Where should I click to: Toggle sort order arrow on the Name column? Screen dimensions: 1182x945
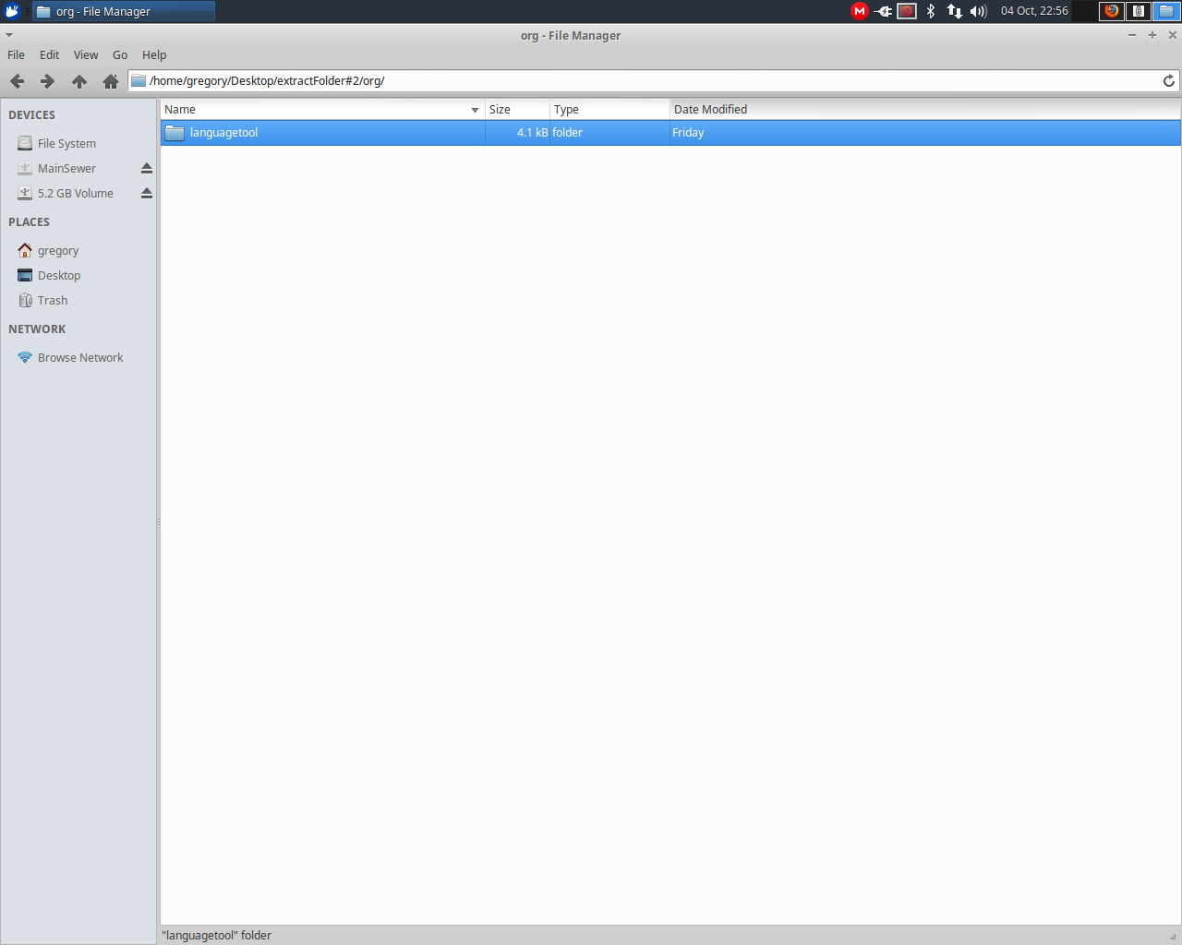coord(475,110)
